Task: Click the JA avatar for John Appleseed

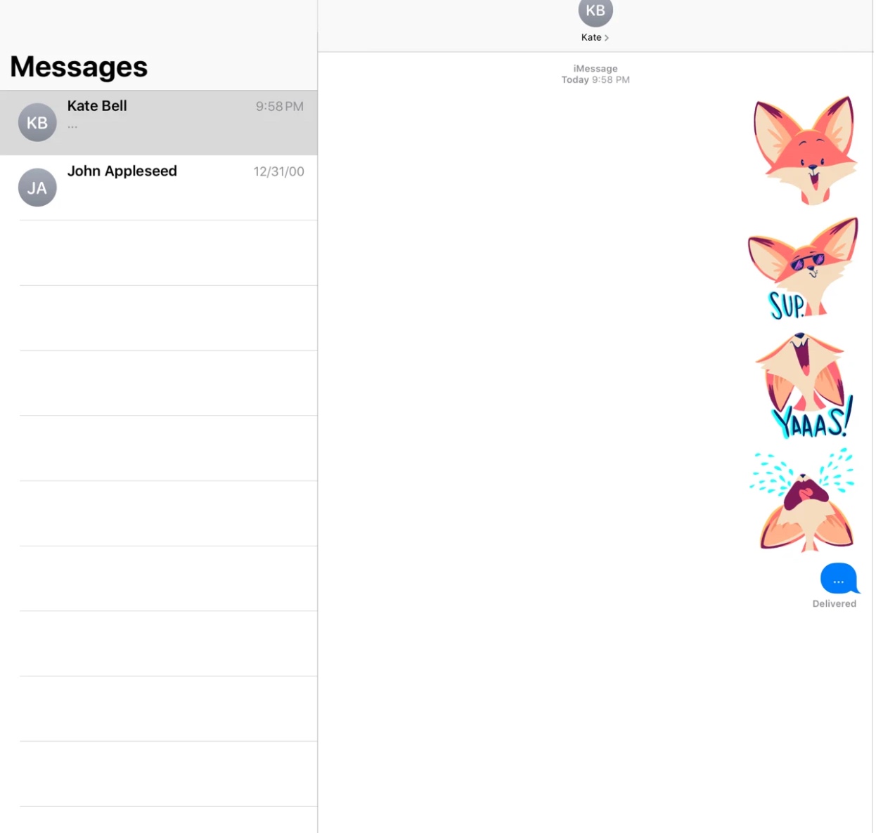Action: pos(37,188)
